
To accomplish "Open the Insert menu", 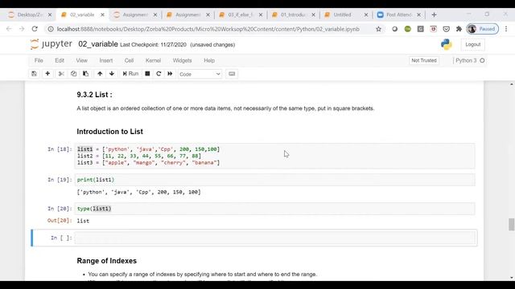I will pos(106,60).
